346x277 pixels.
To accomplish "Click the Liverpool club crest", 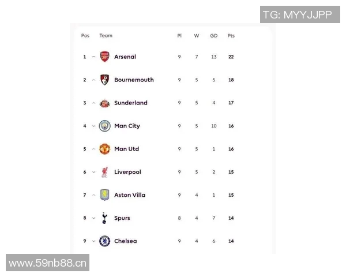I will [104, 172].
